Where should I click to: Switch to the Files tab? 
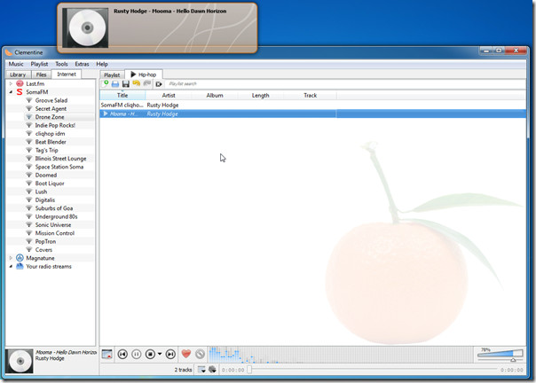[41, 74]
